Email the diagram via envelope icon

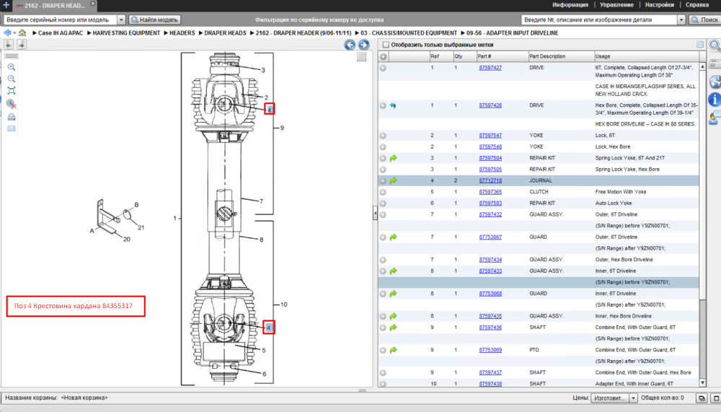coord(12,128)
